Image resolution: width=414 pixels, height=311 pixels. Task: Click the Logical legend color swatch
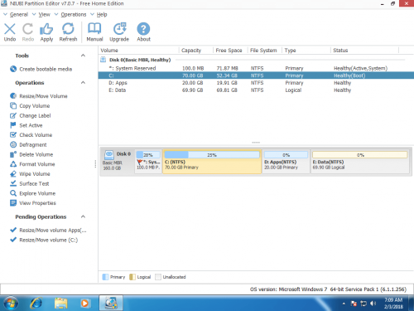pyautogui.click(x=132, y=277)
